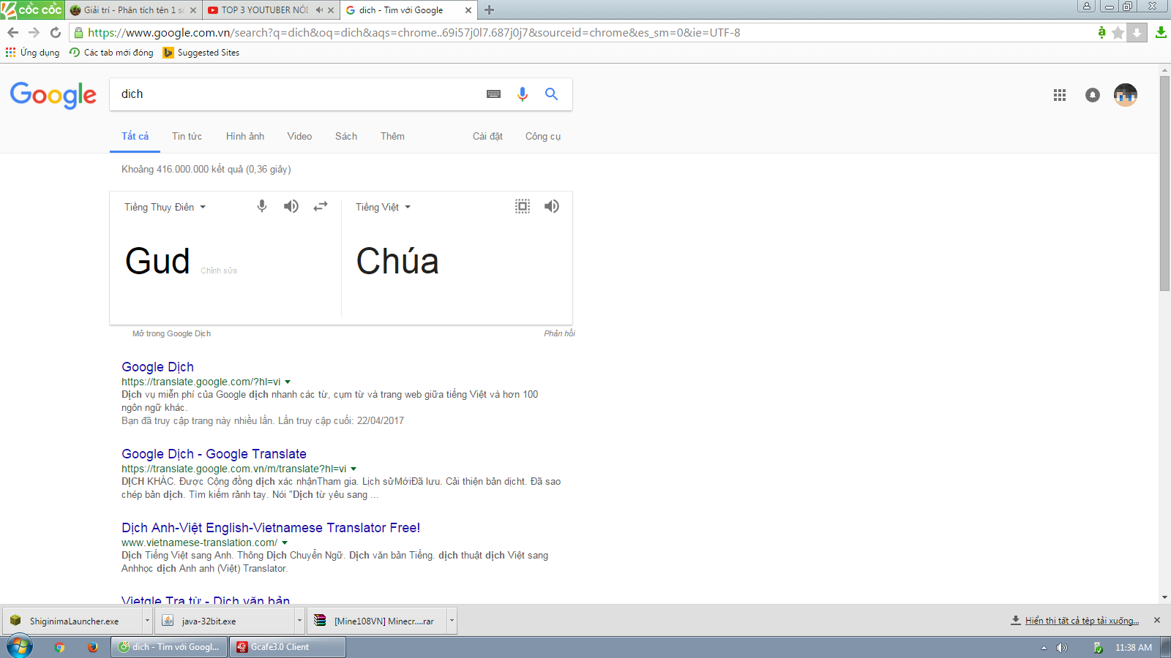Use microphone input in the translate box
The width and height of the screenshot is (1171, 658).
tap(262, 206)
